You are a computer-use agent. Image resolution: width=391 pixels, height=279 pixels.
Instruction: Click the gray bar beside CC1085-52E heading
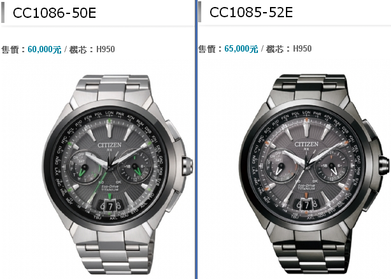coord(199,11)
